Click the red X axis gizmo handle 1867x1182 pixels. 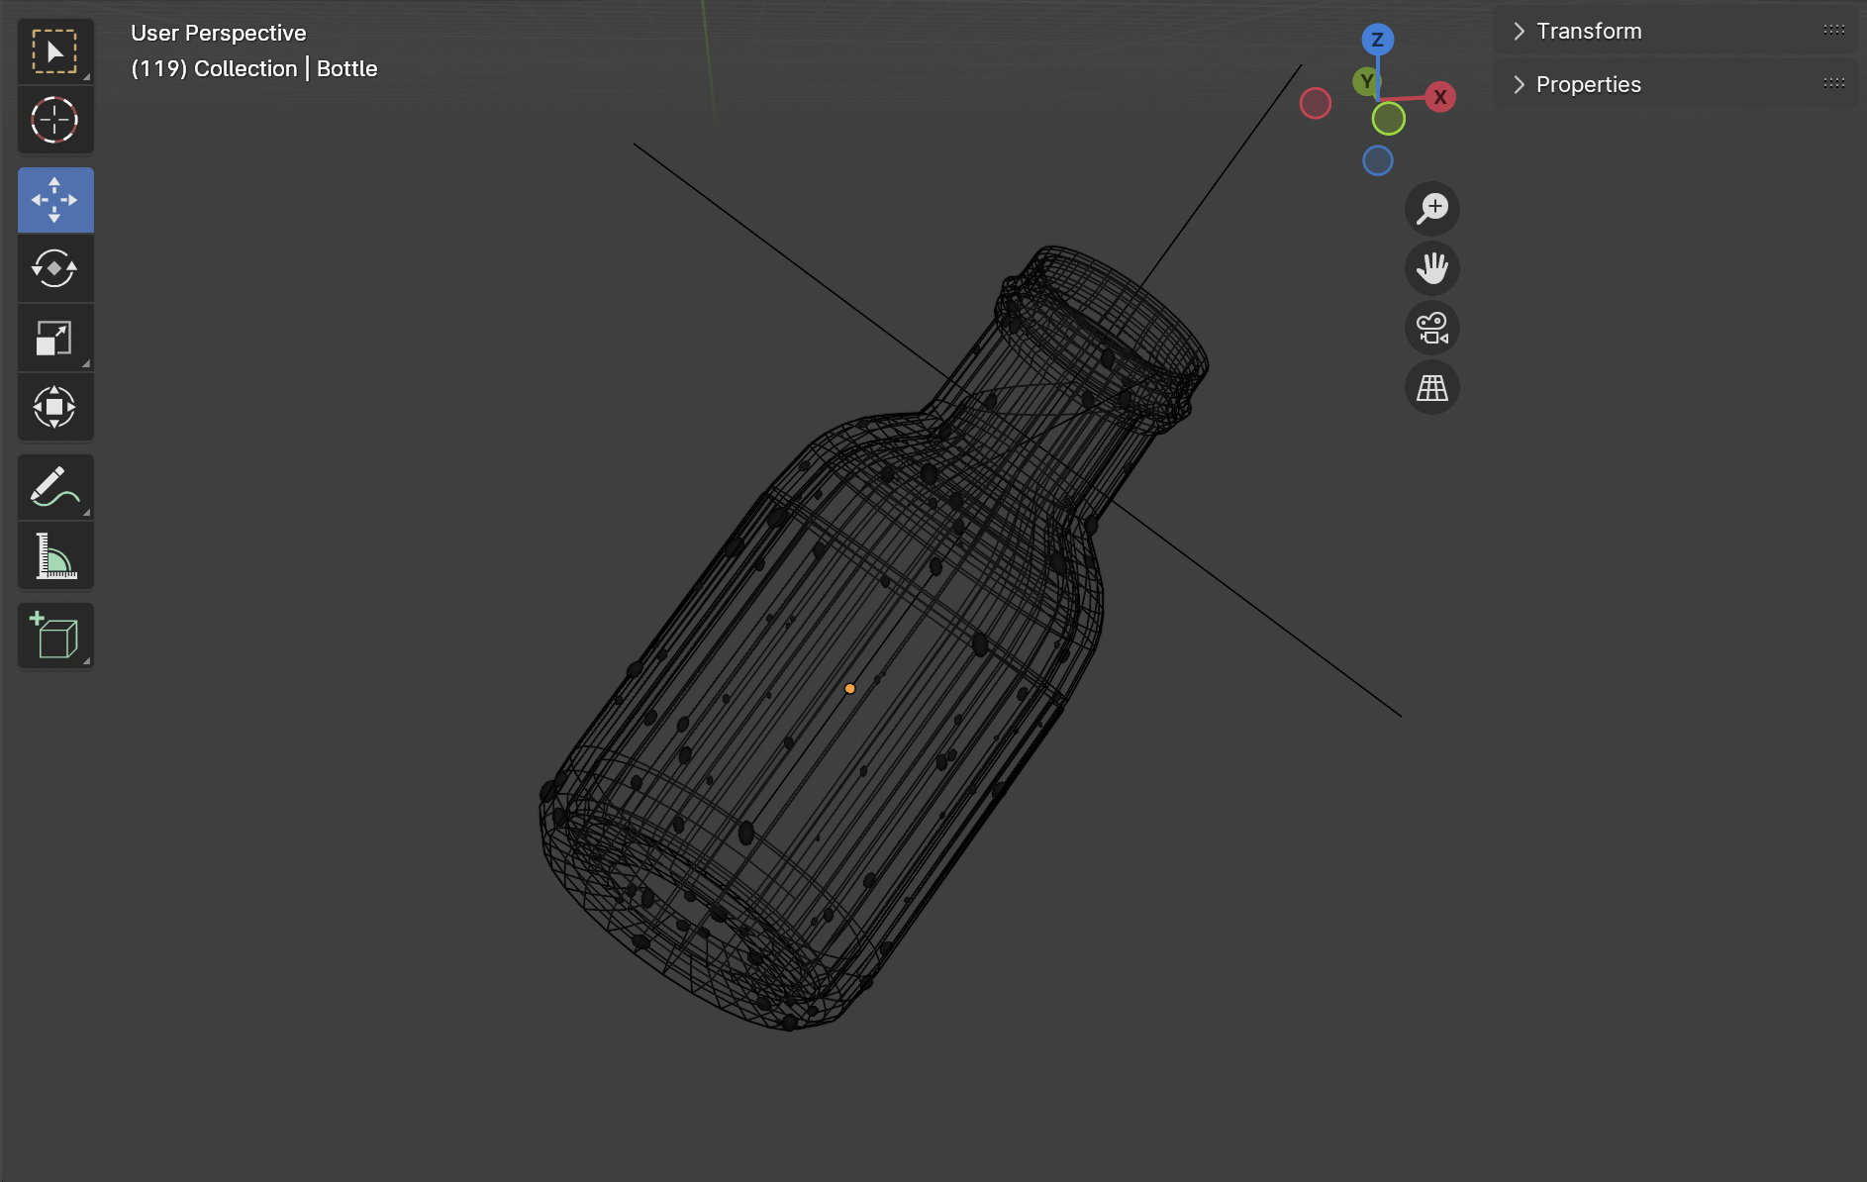[1440, 97]
